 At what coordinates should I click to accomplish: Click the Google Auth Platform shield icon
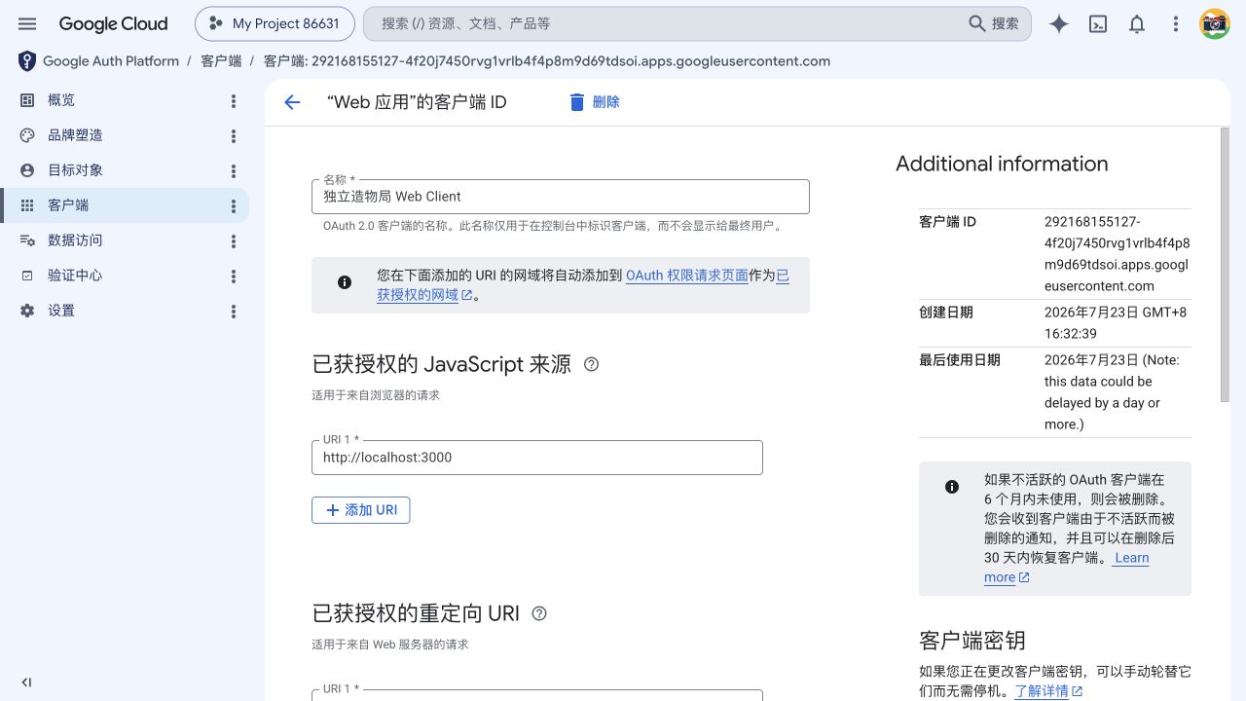pyautogui.click(x=27, y=61)
